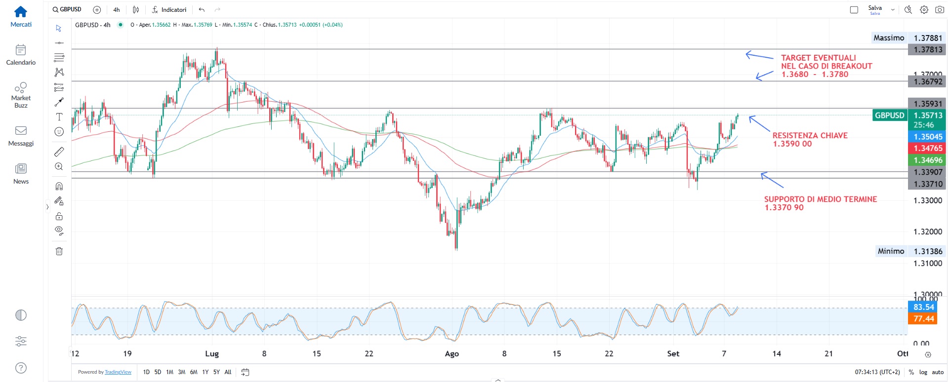Click the GBPUSD symbol search field
The width and height of the screenshot is (950, 382).
[68, 9]
